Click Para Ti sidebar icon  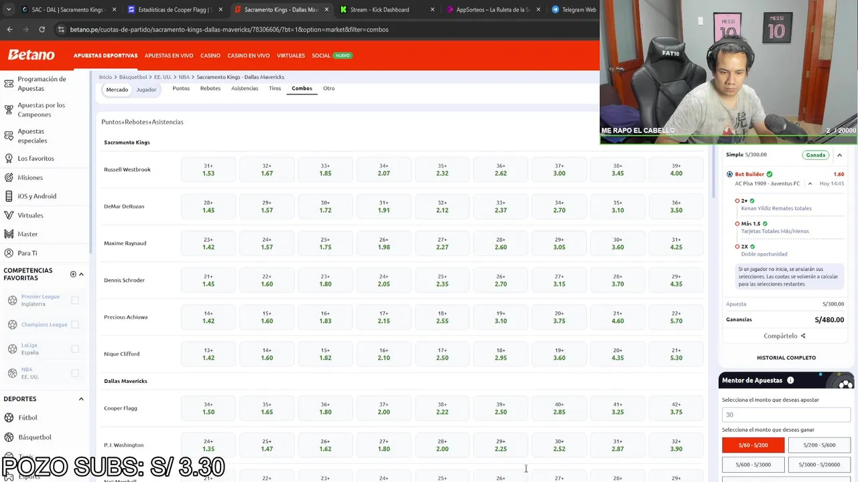(9, 253)
